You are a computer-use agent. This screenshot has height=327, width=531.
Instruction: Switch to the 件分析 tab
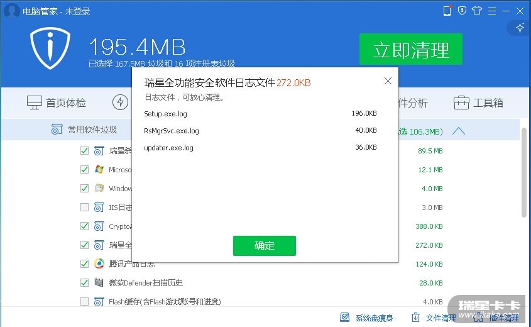[x=413, y=103]
